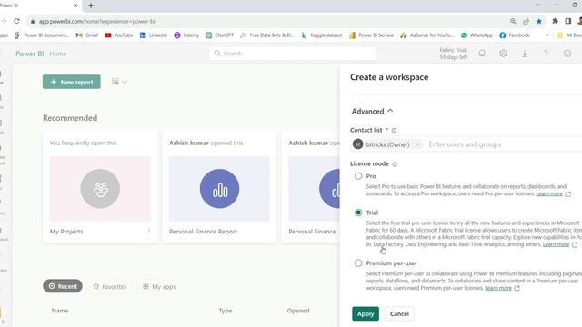Screen dimensions: 582x327
Task: Open the feedback smiley icon
Action: [567, 54]
